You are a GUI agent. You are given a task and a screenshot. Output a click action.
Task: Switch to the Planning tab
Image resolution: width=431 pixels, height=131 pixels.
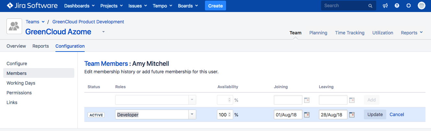click(318, 33)
